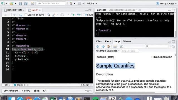The width and height of the screenshot is (178, 100).
Task: Open the Git toolbar dropdown arrow
Action: [x=75, y=4]
